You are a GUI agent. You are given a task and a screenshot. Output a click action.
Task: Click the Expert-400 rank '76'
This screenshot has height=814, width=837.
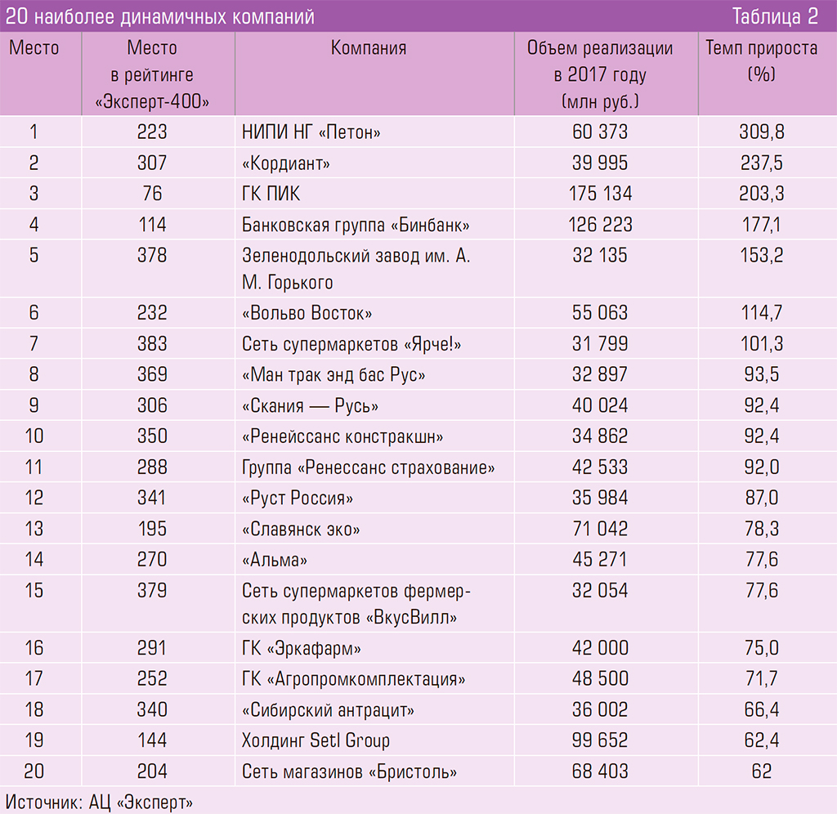point(152,194)
